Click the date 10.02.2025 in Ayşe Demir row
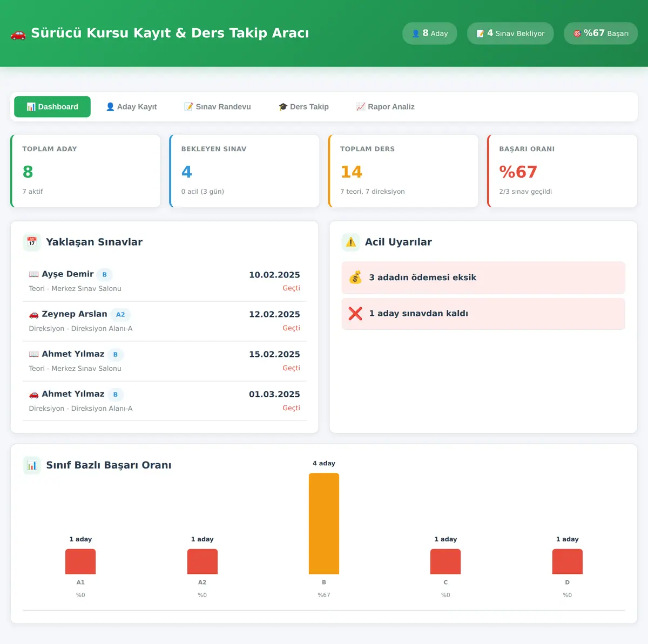 pyautogui.click(x=274, y=275)
